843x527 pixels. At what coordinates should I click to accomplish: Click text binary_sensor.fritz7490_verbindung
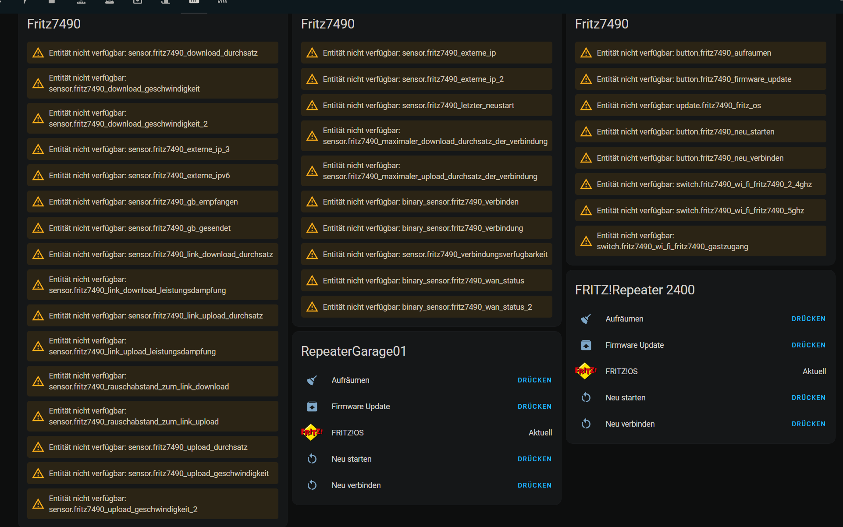pyautogui.click(x=462, y=228)
